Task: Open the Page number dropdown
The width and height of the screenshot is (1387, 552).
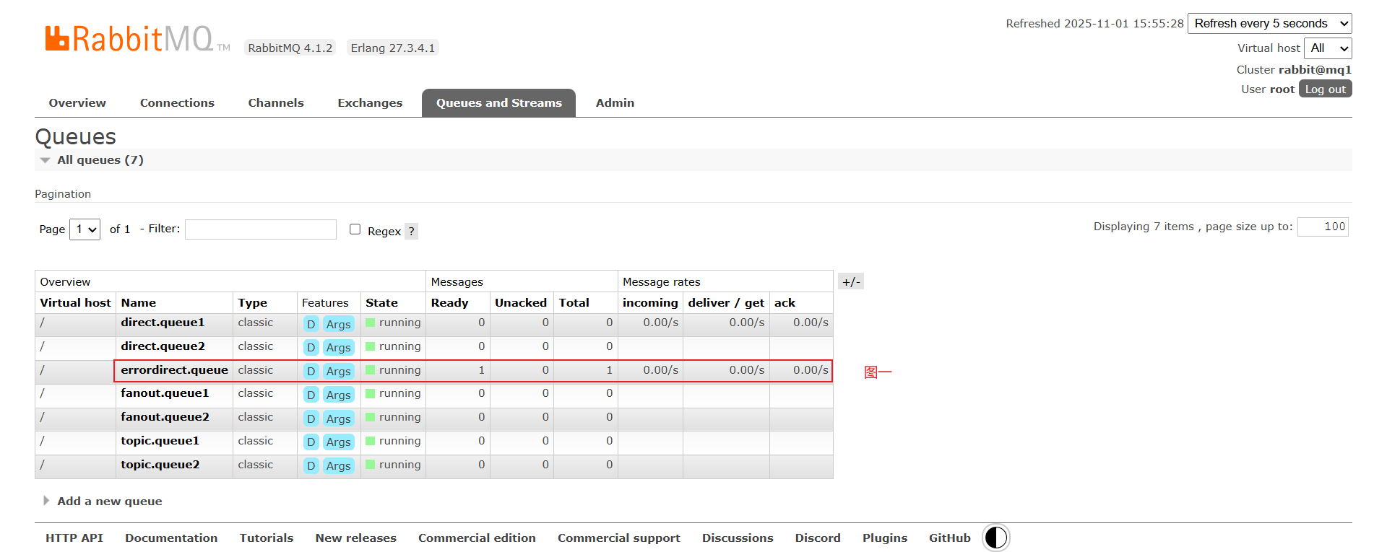Action: coord(85,229)
